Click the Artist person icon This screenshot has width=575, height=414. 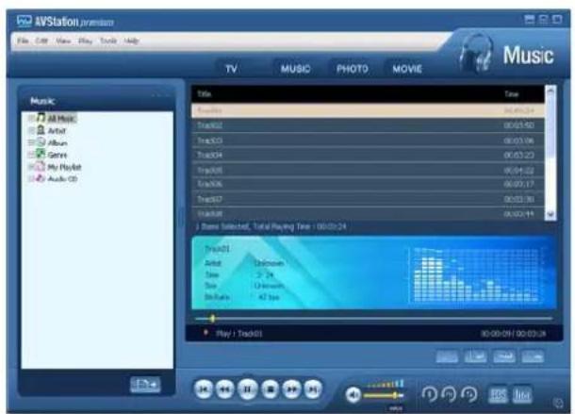[41, 130]
